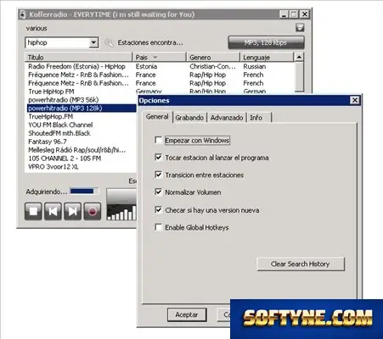This screenshot has width=383, height=339.
Task: Click the Kofferradio title bar app icon
Action: click(23, 14)
